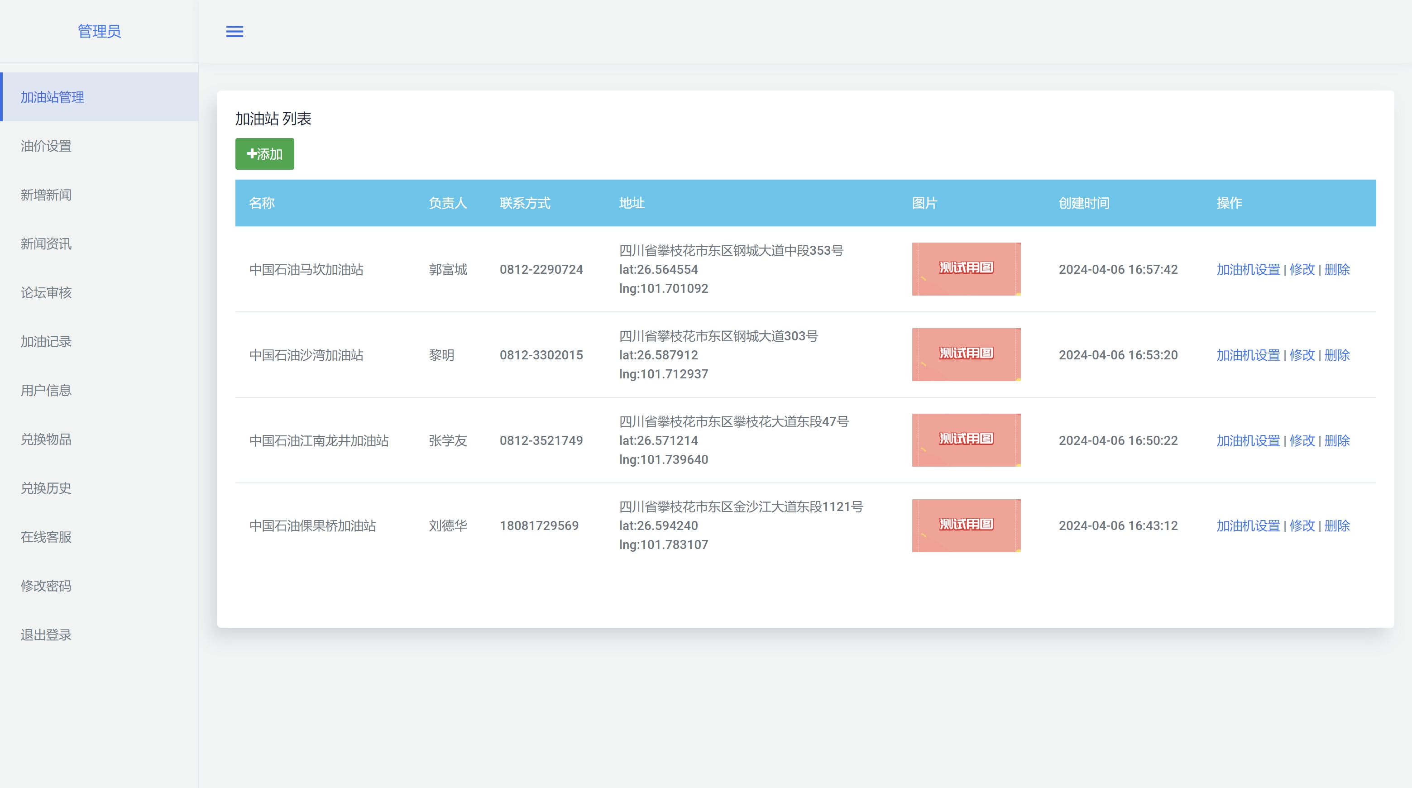Click address 四川省攀枝花市东区攀枝花大道东段47号
1412x788 pixels.
pyautogui.click(x=734, y=421)
